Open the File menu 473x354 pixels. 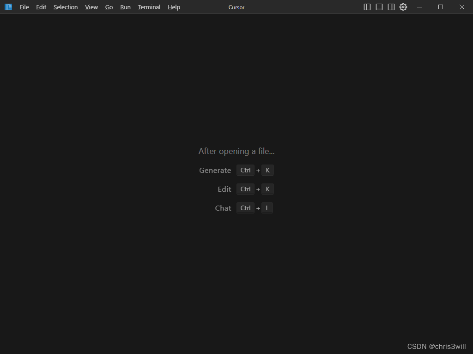(x=24, y=7)
